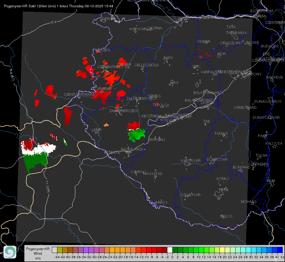
Task: Click the OROSZLÁNY label
Action: pos(231,43)
